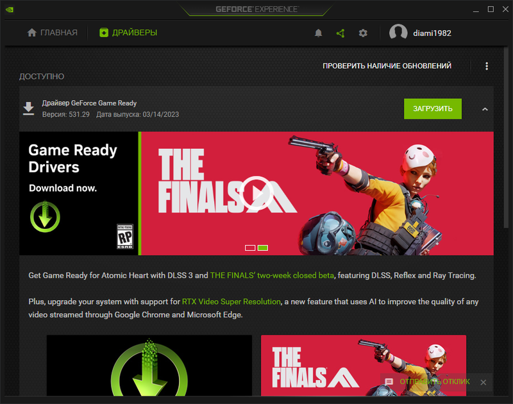The height and width of the screenshot is (404, 513).
Task: Click the green Загрузить button
Action: (x=432, y=108)
